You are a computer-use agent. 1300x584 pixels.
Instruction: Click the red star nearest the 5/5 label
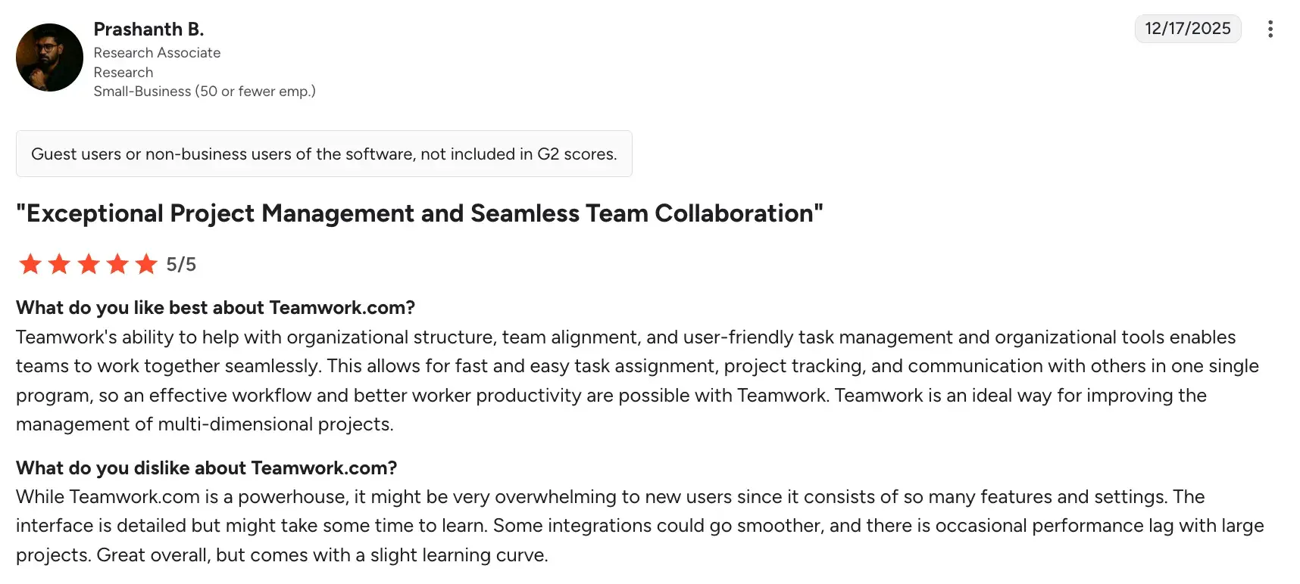coord(146,264)
